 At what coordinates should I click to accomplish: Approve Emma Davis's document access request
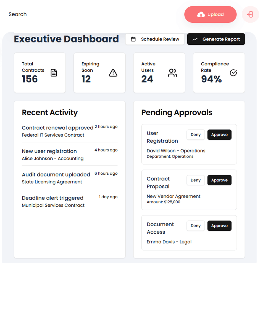pyautogui.click(x=219, y=226)
